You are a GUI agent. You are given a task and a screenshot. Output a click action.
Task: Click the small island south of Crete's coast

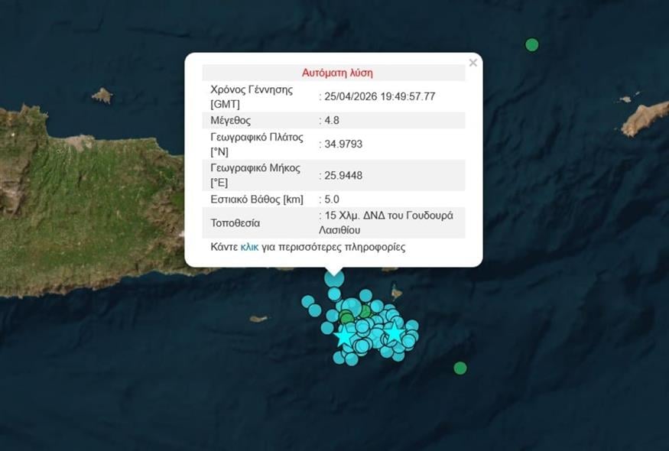point(258,319)
